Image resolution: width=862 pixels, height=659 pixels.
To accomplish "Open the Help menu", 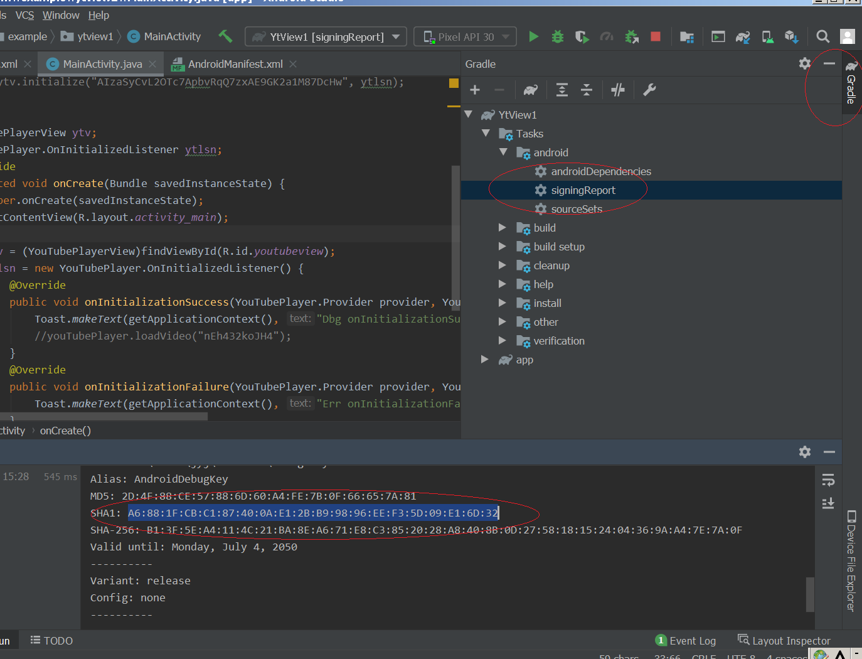I will pyautogui.click(x=98, y=15).
